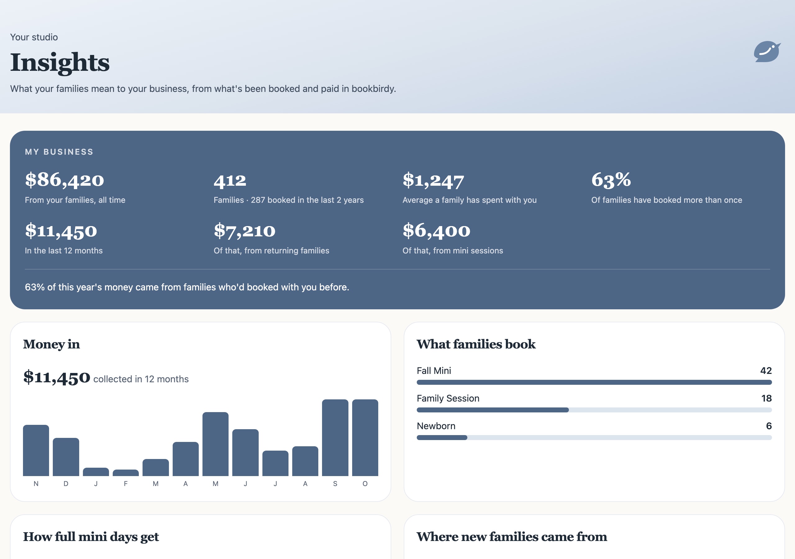The width and height of the screenshot is (795, 559).
Task: Click the August bar in Money in chart
Action: [x=305, y=461]
